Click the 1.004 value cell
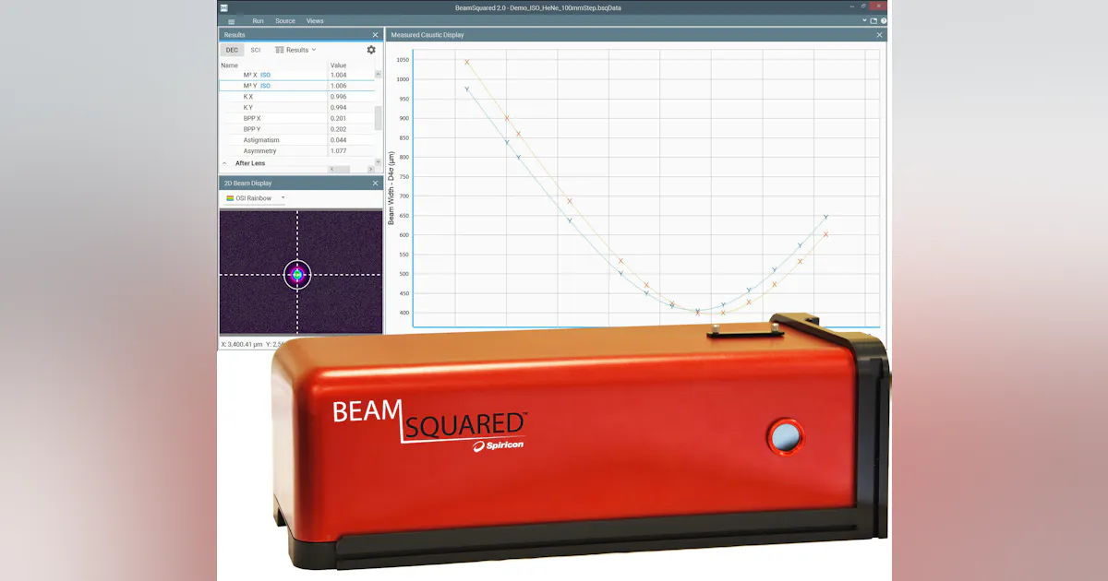1108x581 pixels. (x=351, y=75)
